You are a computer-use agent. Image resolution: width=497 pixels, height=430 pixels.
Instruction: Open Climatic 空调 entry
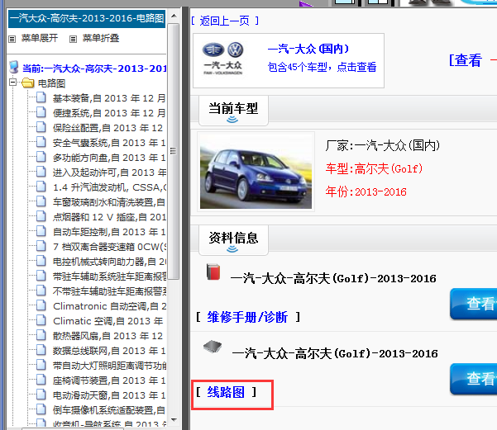coord(108,321)
